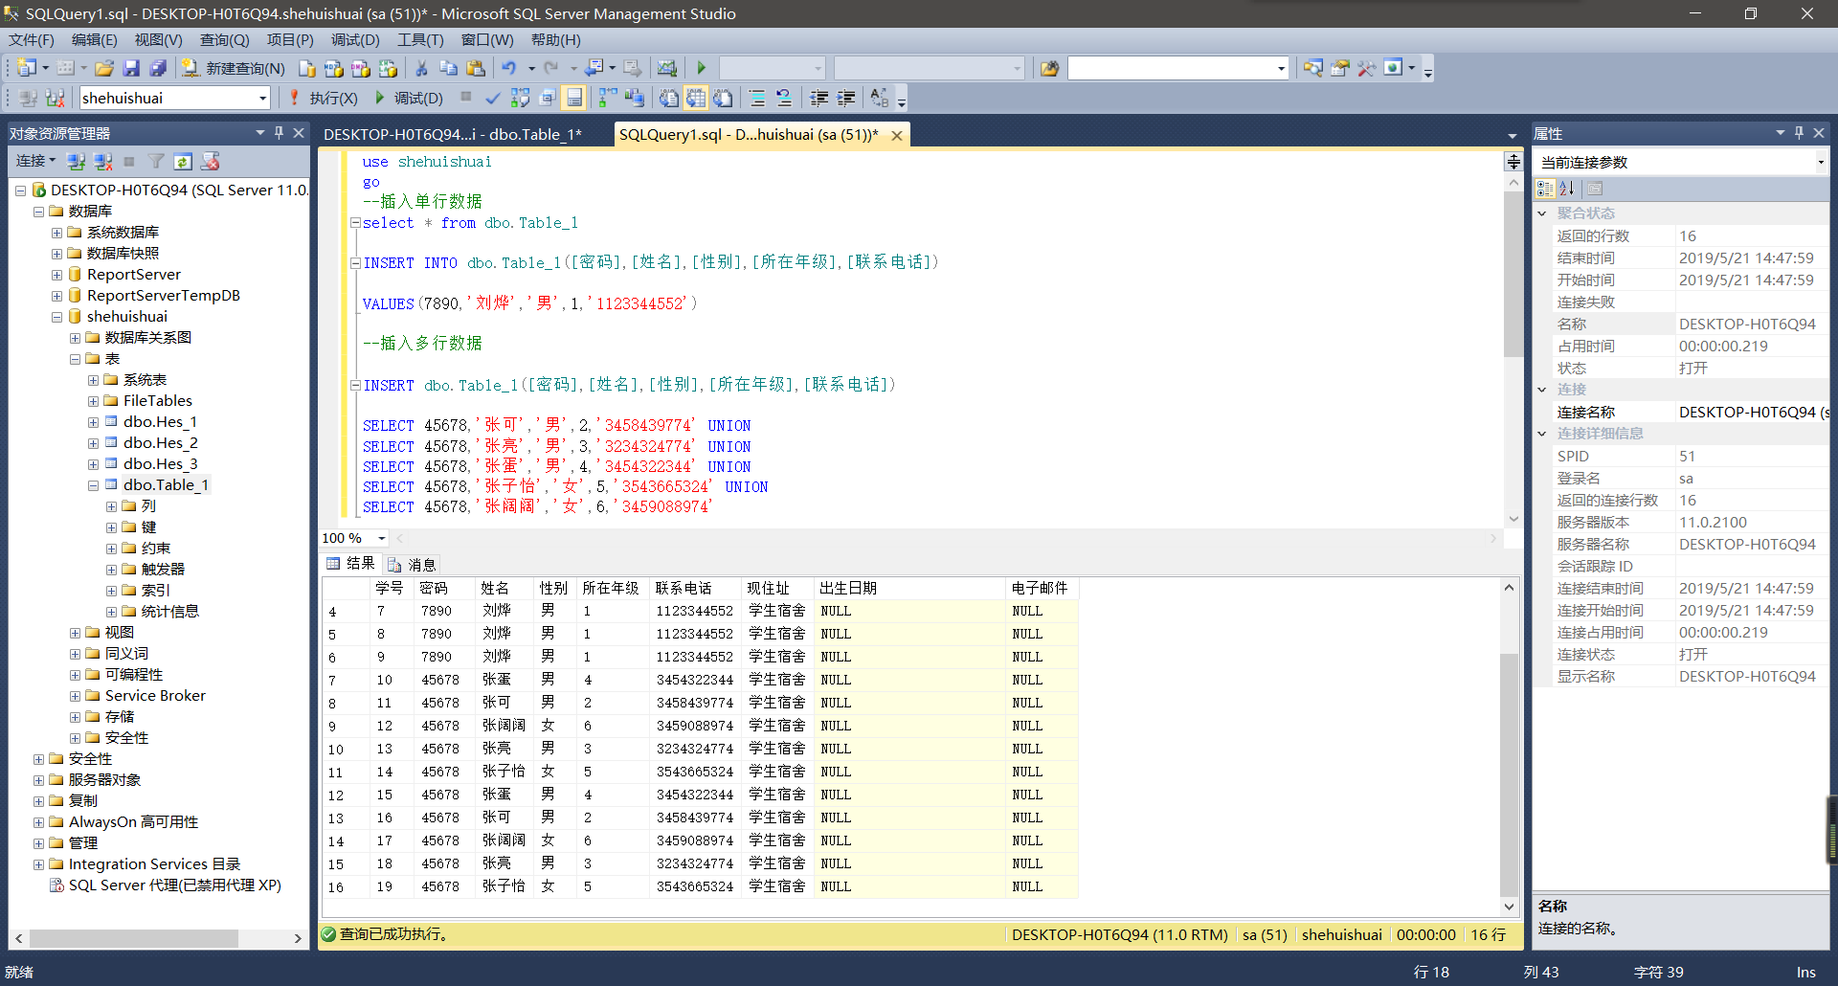Expand the dbo.Hes_1 table node
Viewport: 1838px width, 986px height.
coord(93,421)
